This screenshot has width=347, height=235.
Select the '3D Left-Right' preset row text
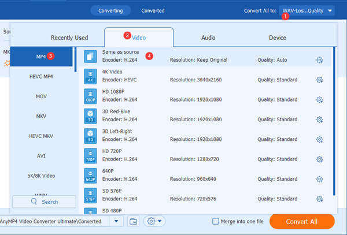click(117, 132)
